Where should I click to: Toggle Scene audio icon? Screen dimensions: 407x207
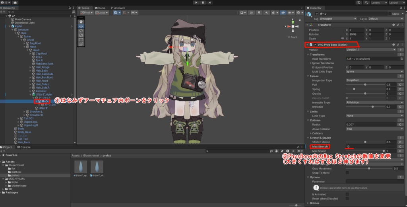267,12
